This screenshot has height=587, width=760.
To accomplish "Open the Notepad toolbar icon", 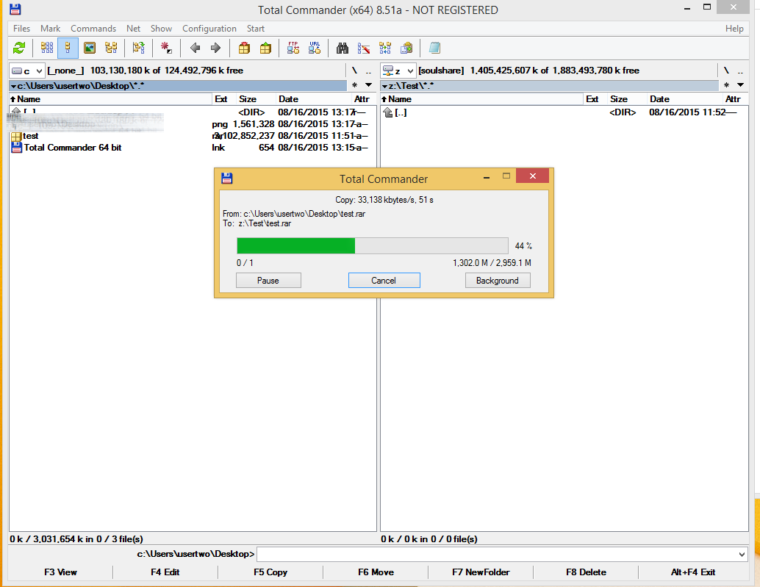I will (435, 48).
